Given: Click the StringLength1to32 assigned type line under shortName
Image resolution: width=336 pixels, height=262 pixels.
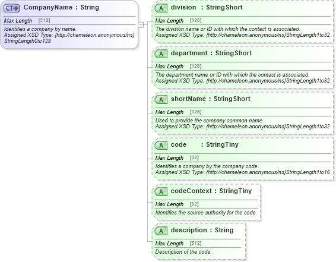Looking at the screenshot, I should click(242, 127).
